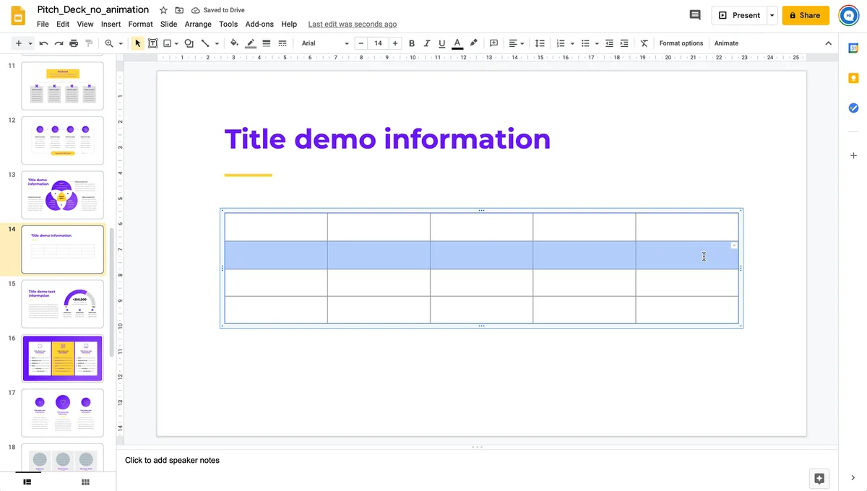Click the Undo arrow in the toolbar
867x491 pixels.
[x=43, y=43]
